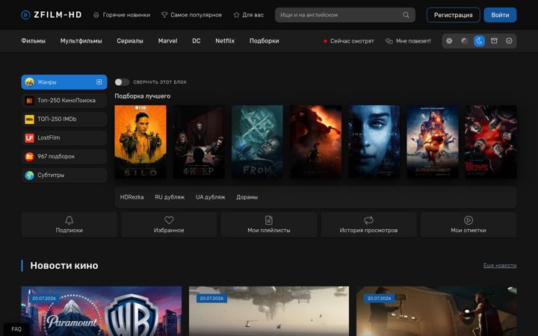Click the search magnifier icon

(406, 15)
